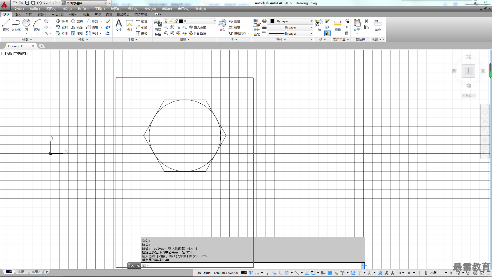Click the 旋转 (Rotate) tool
This screenshot has height=277, width=492.
pos(77,21)
